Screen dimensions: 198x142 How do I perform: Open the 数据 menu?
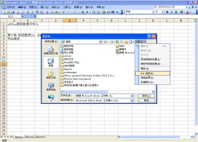[78, 7]
